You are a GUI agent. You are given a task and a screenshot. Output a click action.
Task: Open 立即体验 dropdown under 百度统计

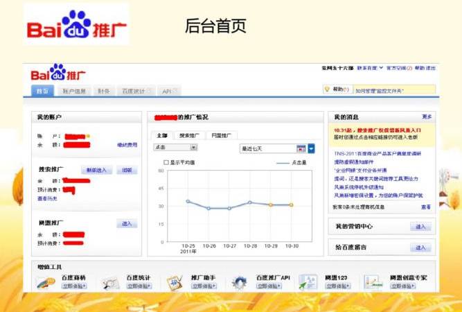click(x=139, y=286)
